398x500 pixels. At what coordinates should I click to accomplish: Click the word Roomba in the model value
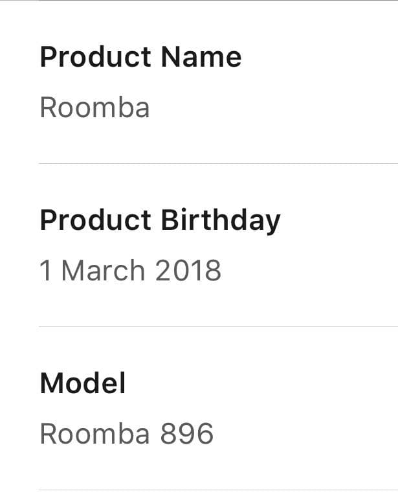click(94, 433)
